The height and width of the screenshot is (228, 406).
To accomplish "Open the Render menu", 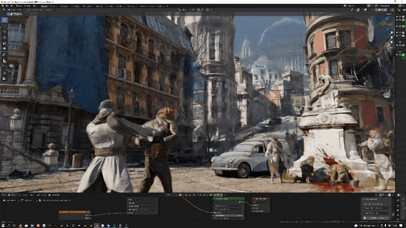I will point(19,6).
